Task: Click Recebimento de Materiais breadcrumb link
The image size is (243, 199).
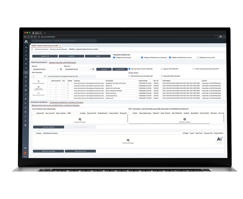Action: 58,49
